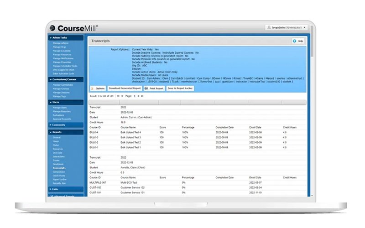Screen dimensions: 365x228
Task: Go to the previous results page
Action: tap(122, 96)
